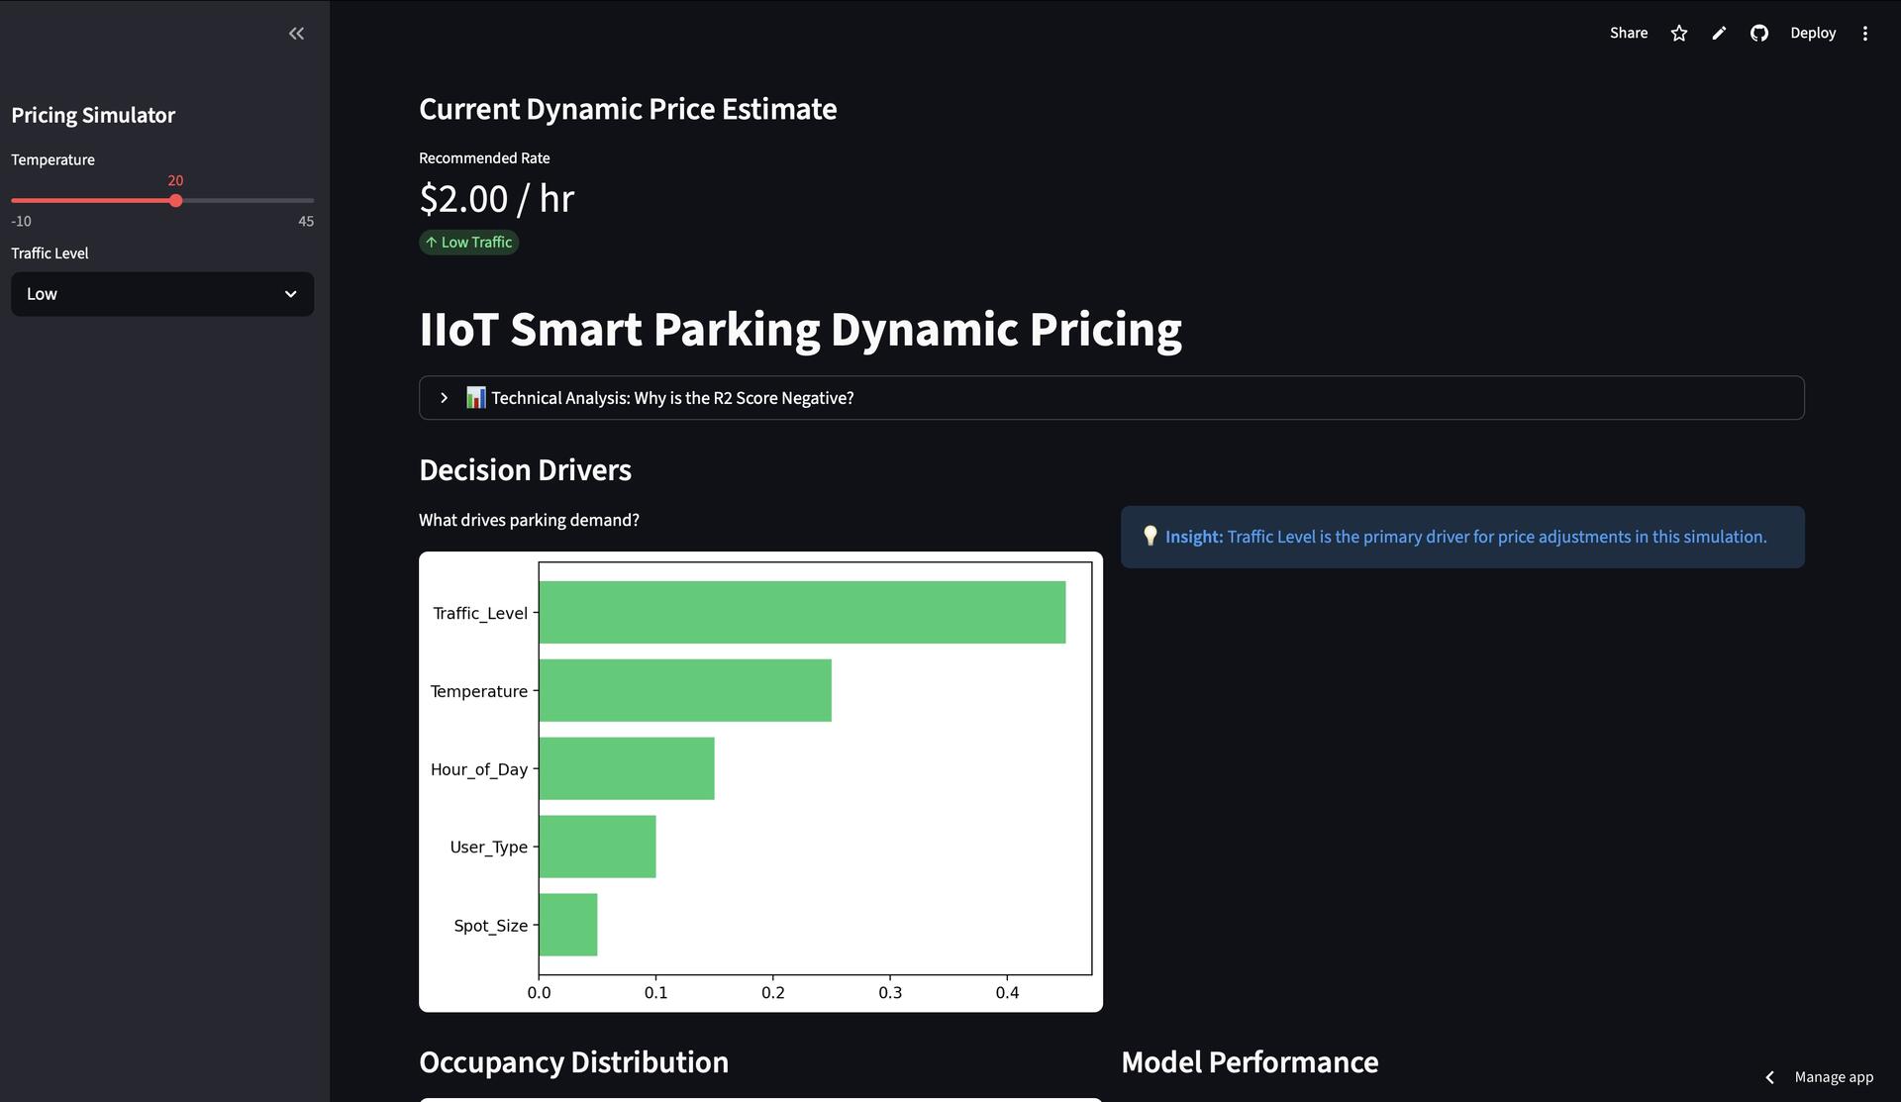Click the Hour_of_Day bar in chart
The image size is (1901, 1102).
click(x=627, y=768)
